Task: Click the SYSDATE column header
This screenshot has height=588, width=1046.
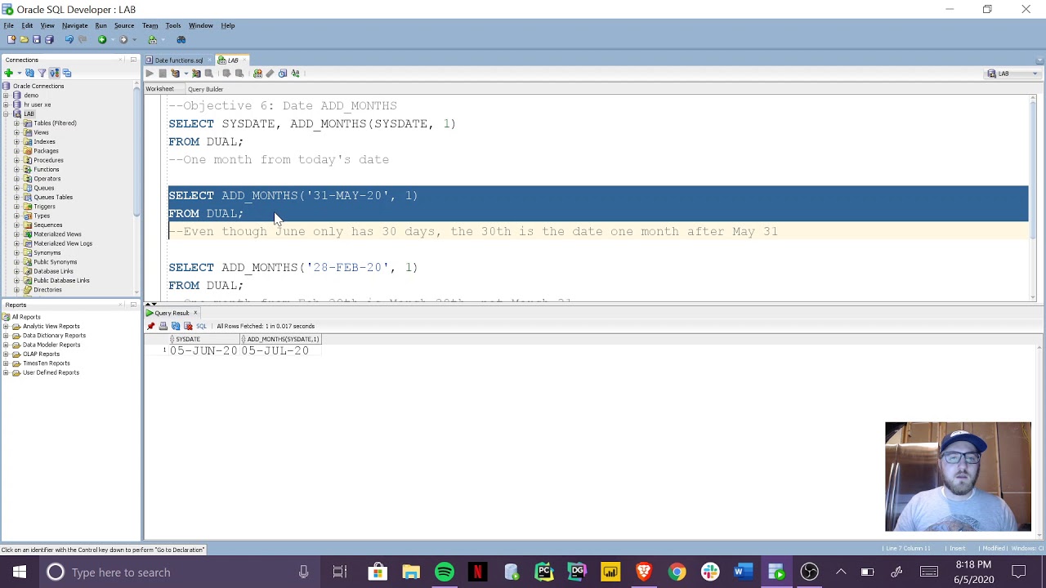Action: 204,339
